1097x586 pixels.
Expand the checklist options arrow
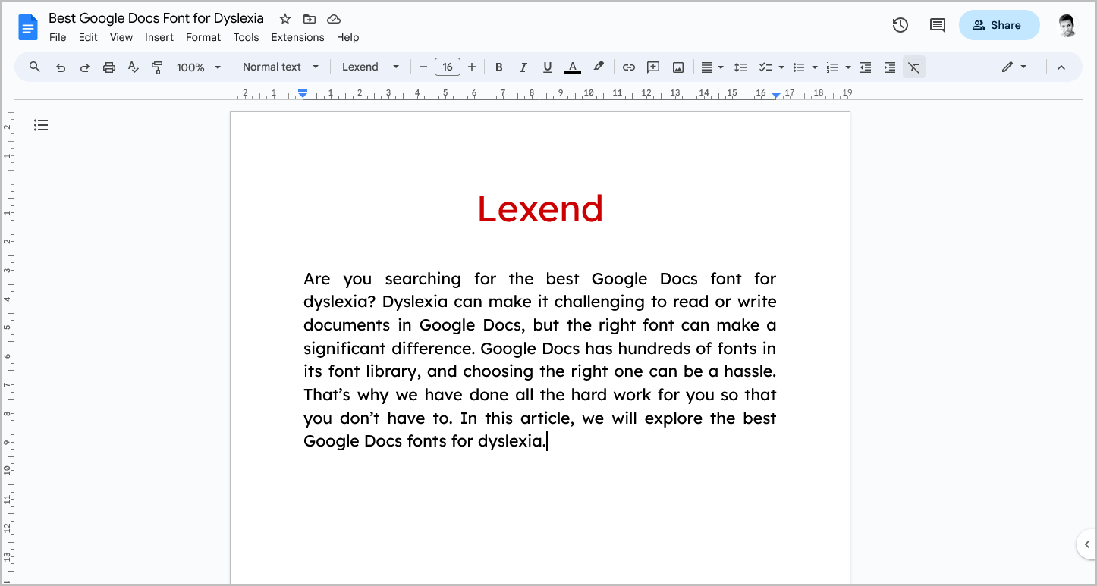click(781, 67)
